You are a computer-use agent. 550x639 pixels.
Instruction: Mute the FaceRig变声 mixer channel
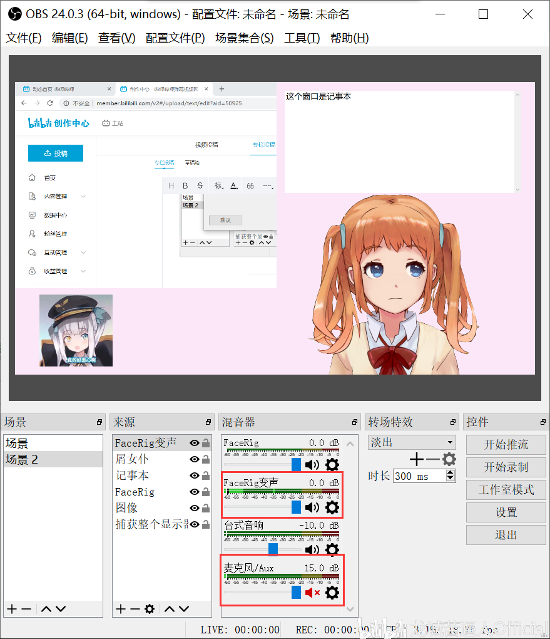click(x=312, y=507)
